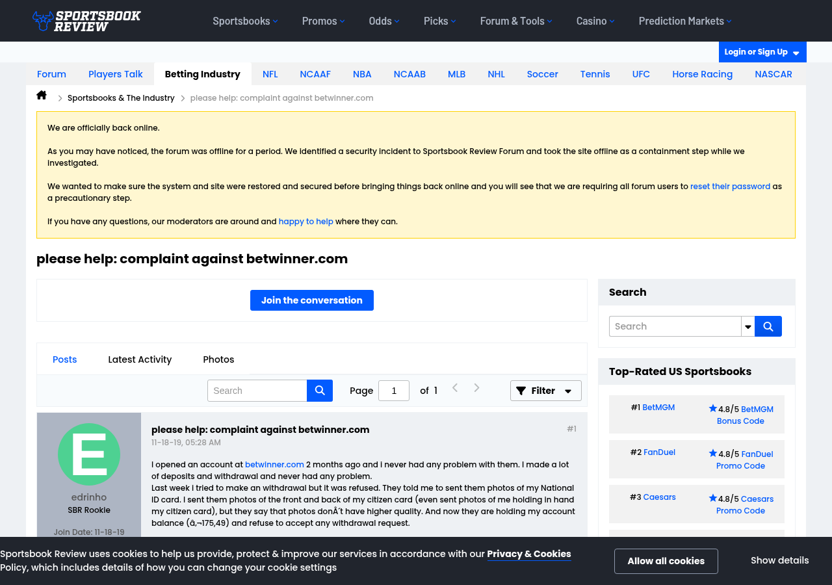Click the post timestamp 11-18-19, 05:28 AM
832x585 pixels.
coord(186,443)
